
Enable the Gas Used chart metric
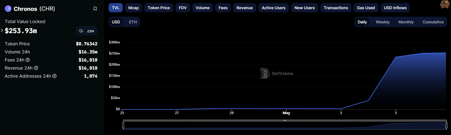point(366,8)
